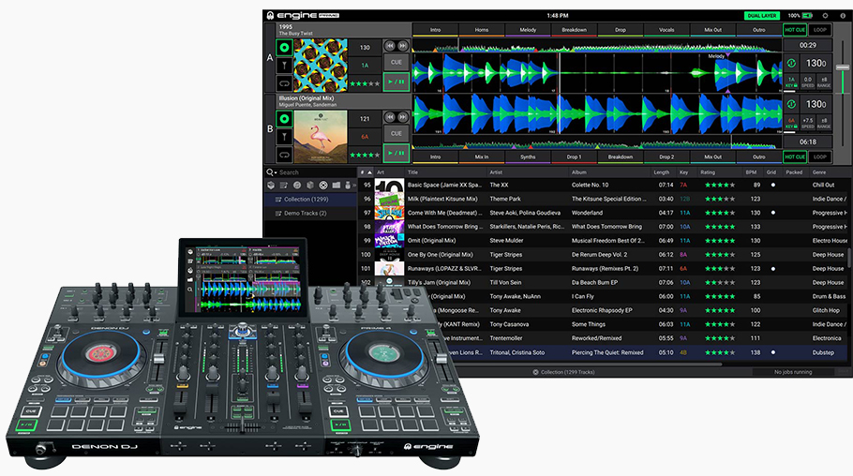Expand the sidebar toolbar overflow chevrons
This screenshot has width=853, height=476.
coord(354,186)
